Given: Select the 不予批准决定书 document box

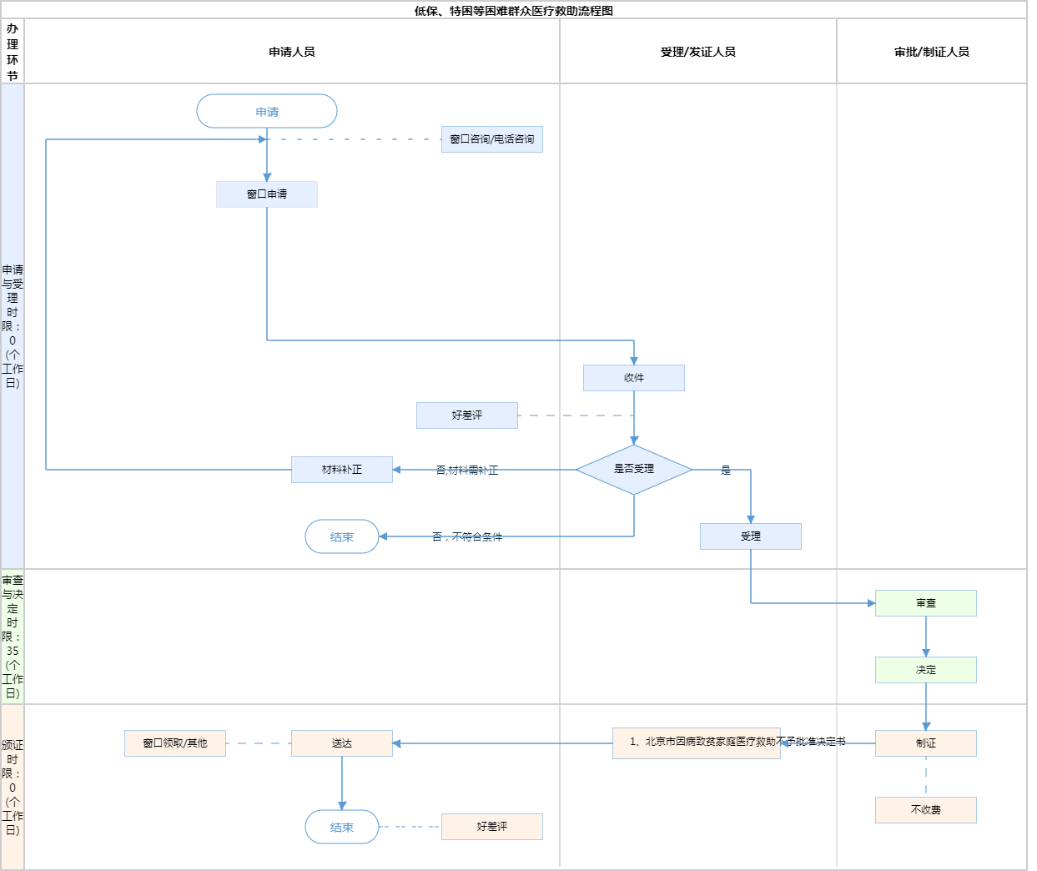Looking at the screenshot, I should click(x=697, y=743).
